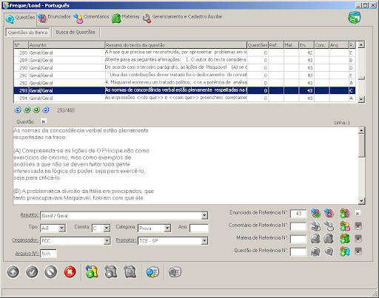Screen dimensions: 379x298
Task: Click the first icon beside Enunciado de Referência
Action: click(x=315, y=213)
